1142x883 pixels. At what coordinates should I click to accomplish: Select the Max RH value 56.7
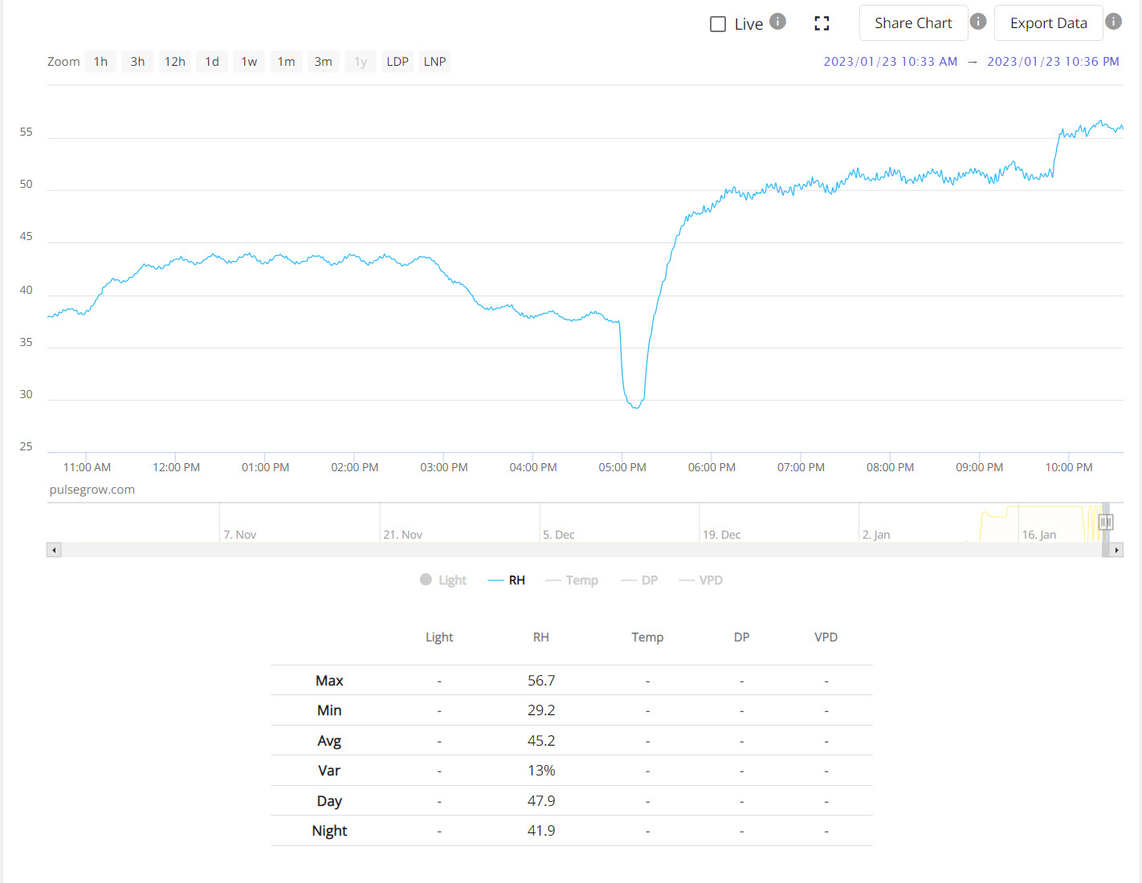point(541,681)
